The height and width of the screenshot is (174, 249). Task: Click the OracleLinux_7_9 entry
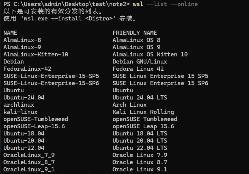click(x=29, y=155)
